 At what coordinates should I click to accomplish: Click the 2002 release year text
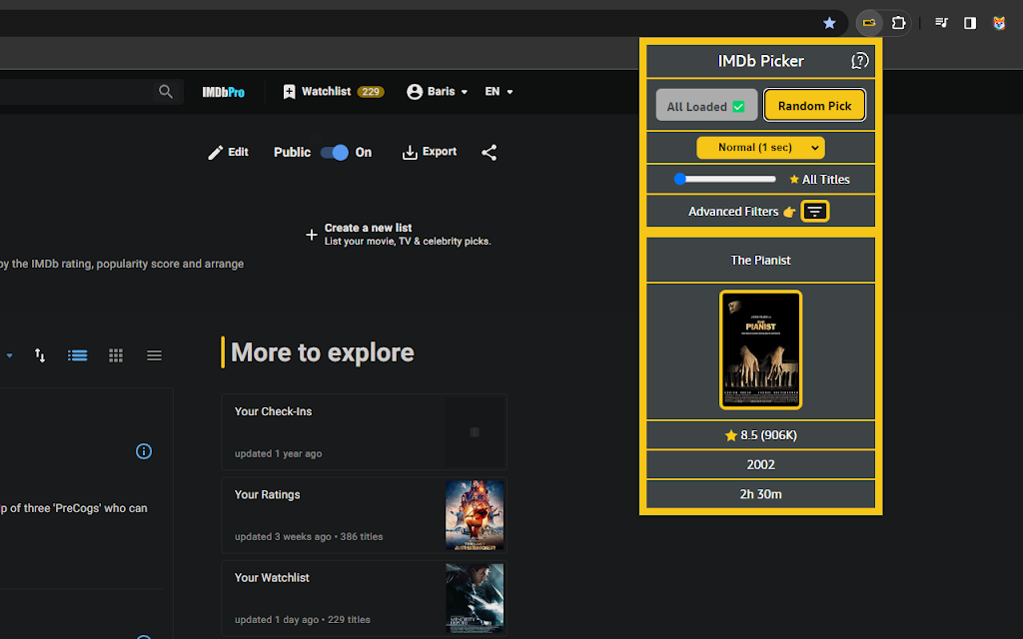pyautogui.click(x=760, y=464)
